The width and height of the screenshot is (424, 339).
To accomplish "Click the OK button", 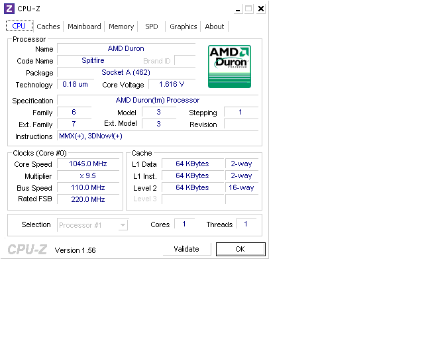I will (x=240, y=249).
